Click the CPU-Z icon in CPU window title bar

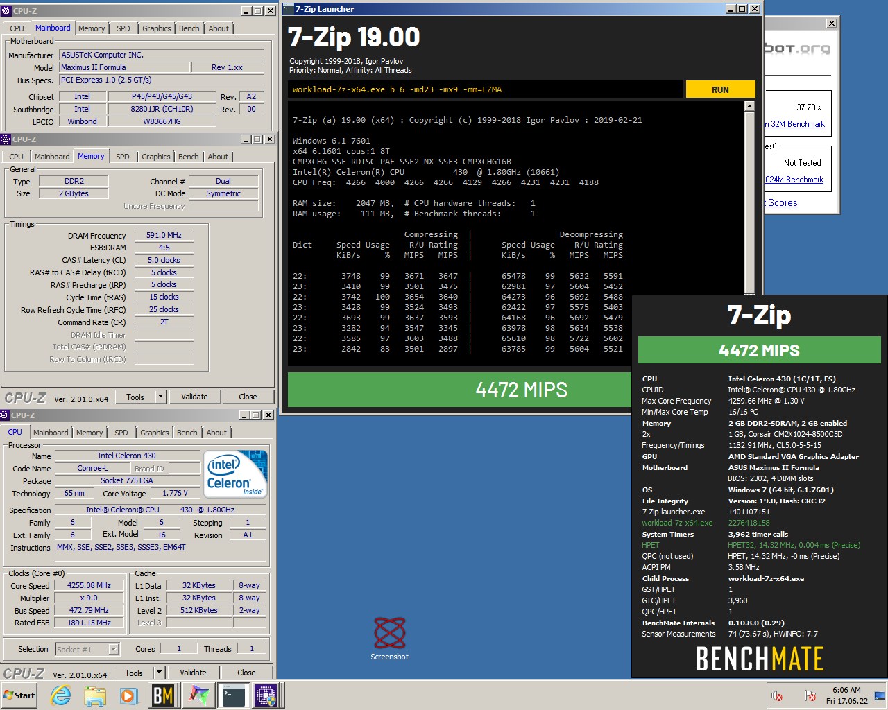coord(6,415)
